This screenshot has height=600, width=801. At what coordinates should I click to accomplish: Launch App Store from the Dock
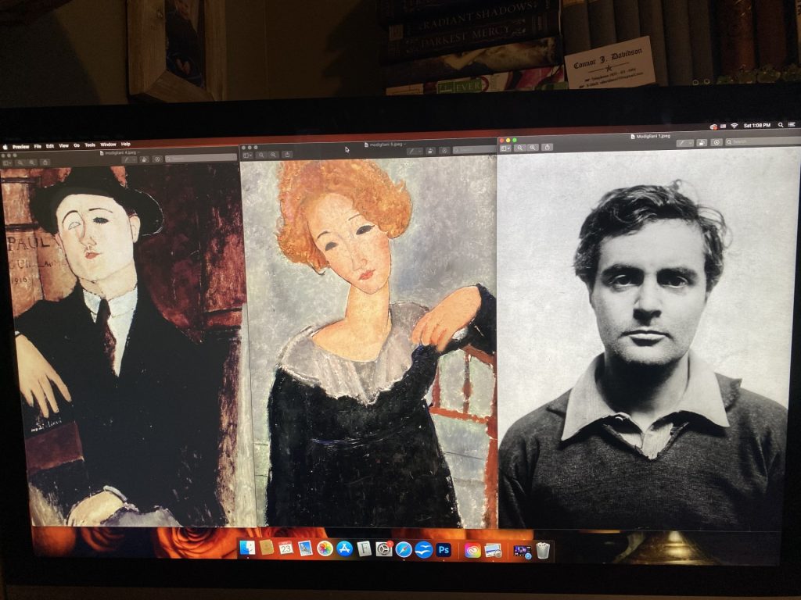point(345,549)
